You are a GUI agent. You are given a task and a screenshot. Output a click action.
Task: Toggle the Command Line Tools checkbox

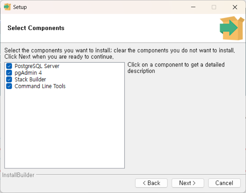click(9, 86)
